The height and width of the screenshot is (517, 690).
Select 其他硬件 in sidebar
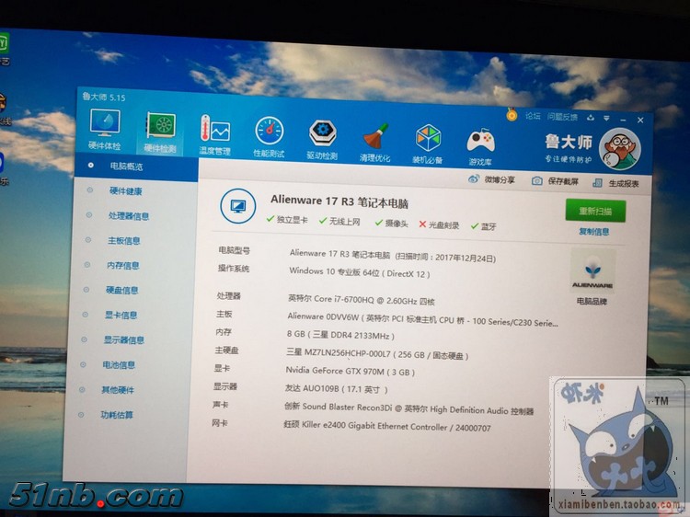tap(118, 390)
